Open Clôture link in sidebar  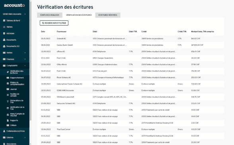[13, 125]
